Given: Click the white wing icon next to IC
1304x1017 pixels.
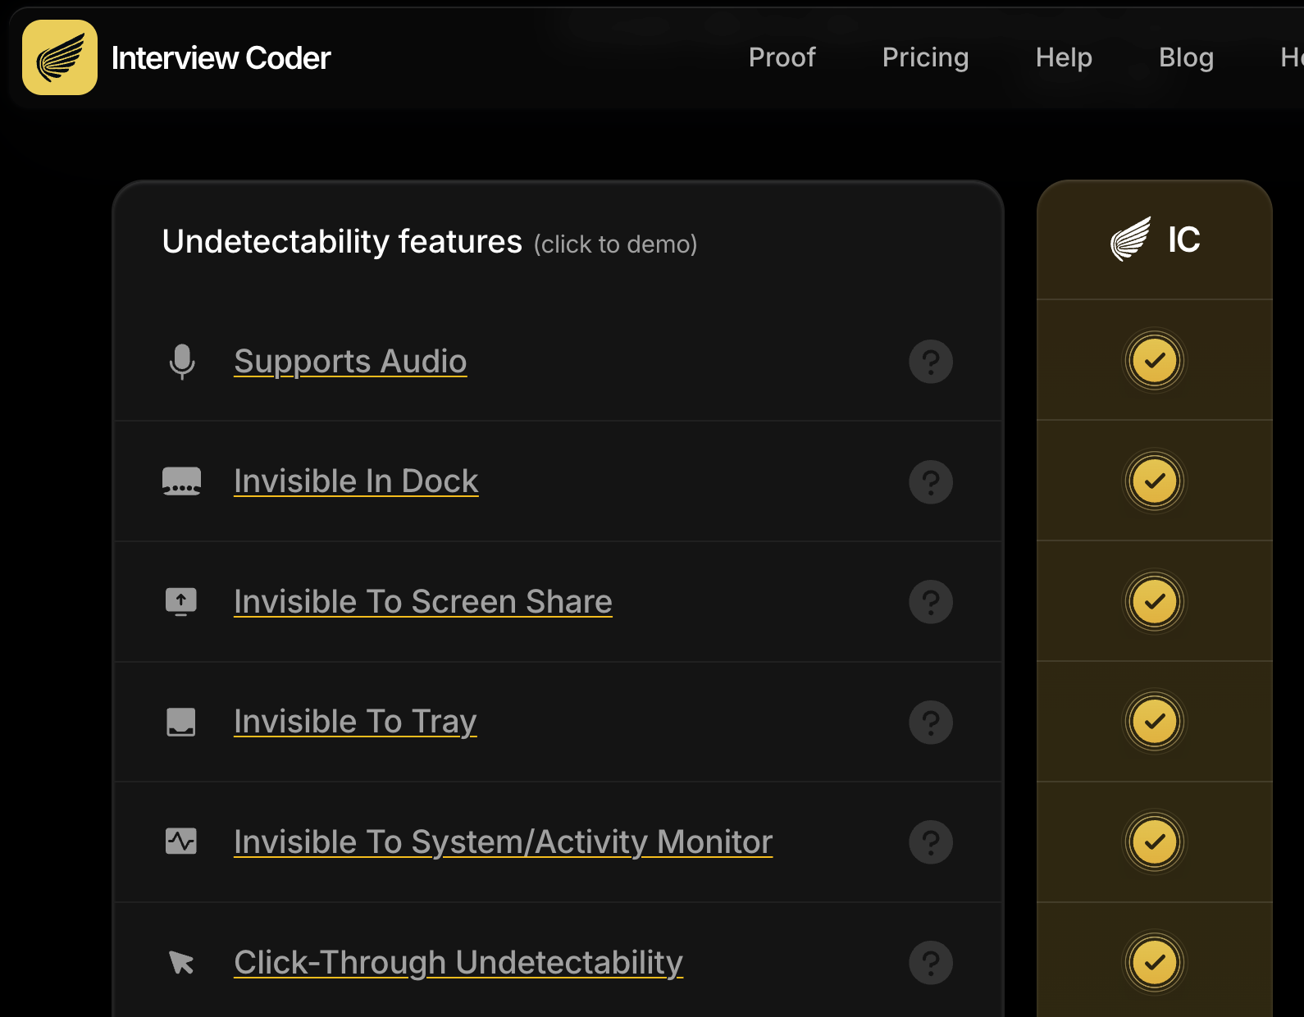Looking at the screenshot, I should click(1131, 239).
